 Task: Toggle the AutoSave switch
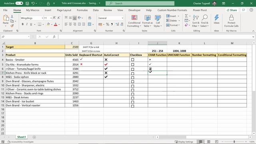pyautogui.click(x=19, y=3)
